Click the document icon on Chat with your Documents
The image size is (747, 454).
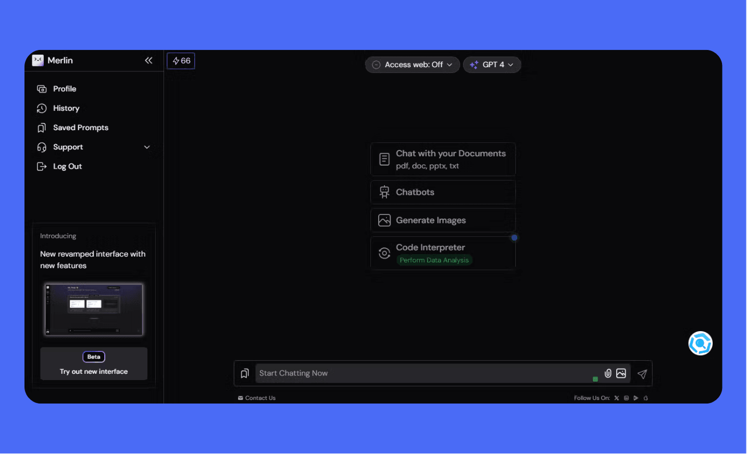click(x=384, y=159)
